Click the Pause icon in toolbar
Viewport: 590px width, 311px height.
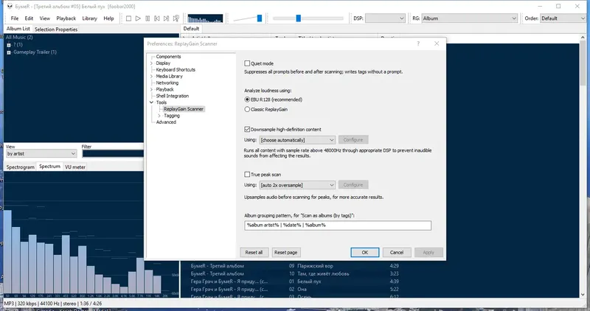click(147, 18)
